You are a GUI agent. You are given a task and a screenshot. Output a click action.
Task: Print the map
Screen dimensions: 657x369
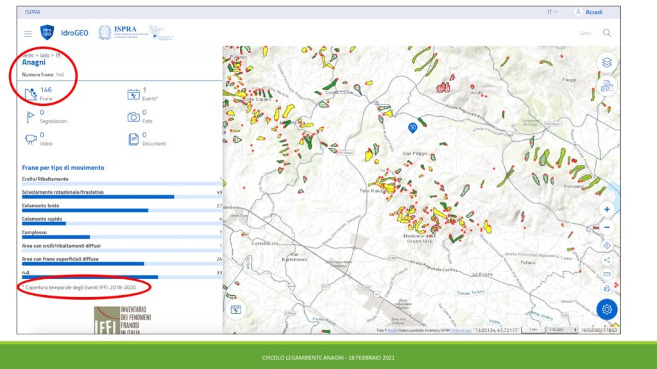(x=606, y=288)
